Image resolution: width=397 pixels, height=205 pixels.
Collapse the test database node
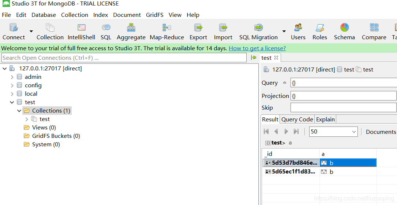[x=12, y=102]
